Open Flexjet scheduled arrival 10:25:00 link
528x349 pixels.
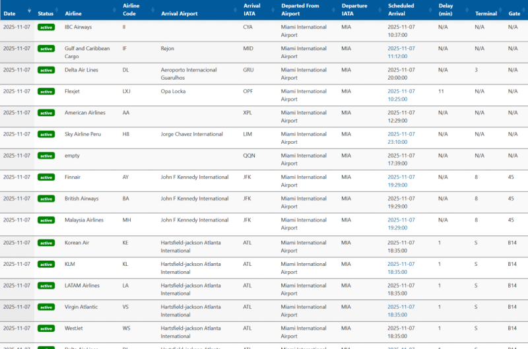point(401,95)
